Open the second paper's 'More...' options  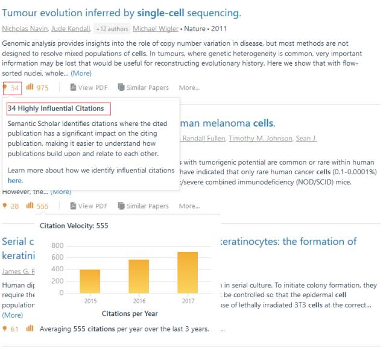pyautogui.click(x=189, y=206)
